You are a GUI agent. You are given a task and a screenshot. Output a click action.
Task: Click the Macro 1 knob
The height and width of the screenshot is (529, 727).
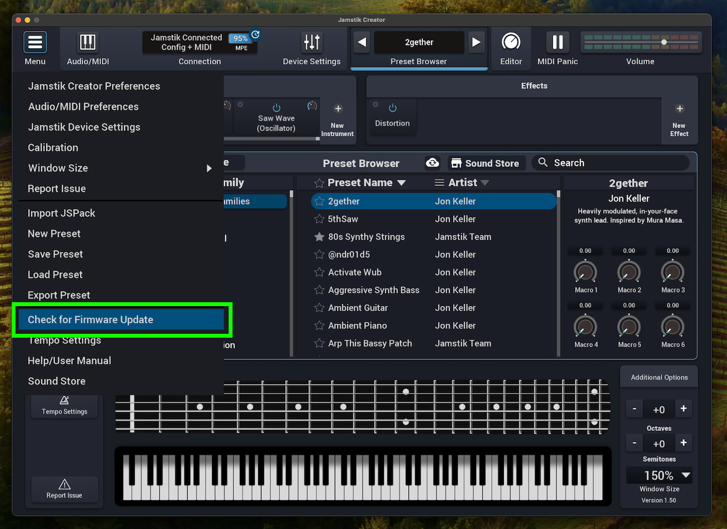coord(585,272)
